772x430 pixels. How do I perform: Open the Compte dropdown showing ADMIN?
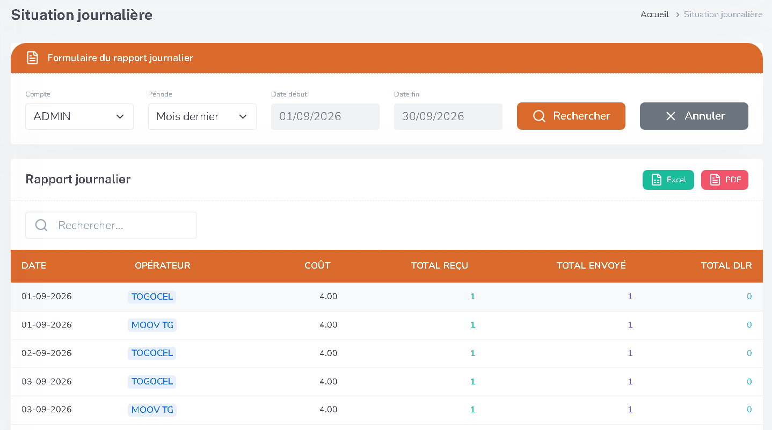[x=79, y=116]
